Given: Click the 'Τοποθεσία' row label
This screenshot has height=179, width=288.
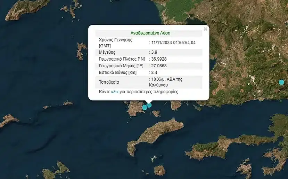Looking at the screenshot, I should tap(109, 82).
